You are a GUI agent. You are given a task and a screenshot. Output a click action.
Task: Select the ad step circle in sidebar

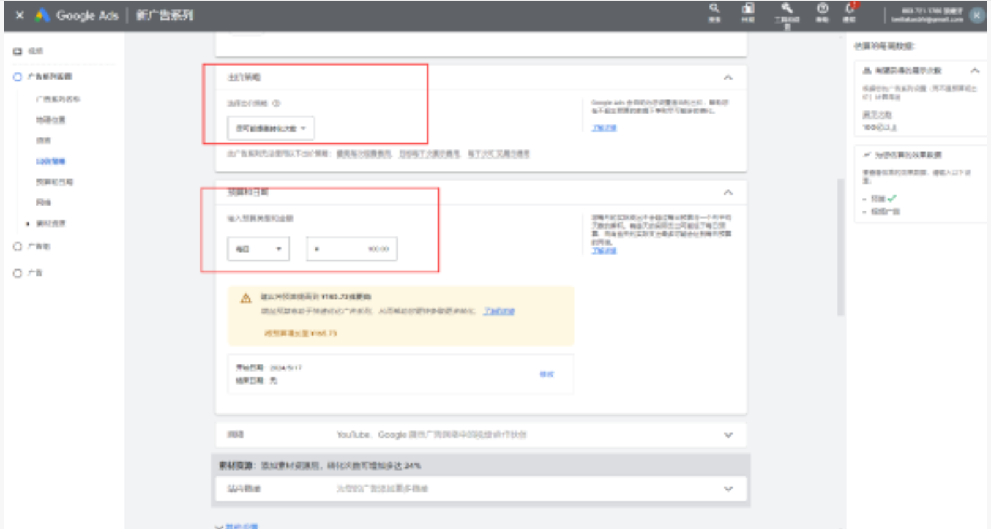click(17, 273)
